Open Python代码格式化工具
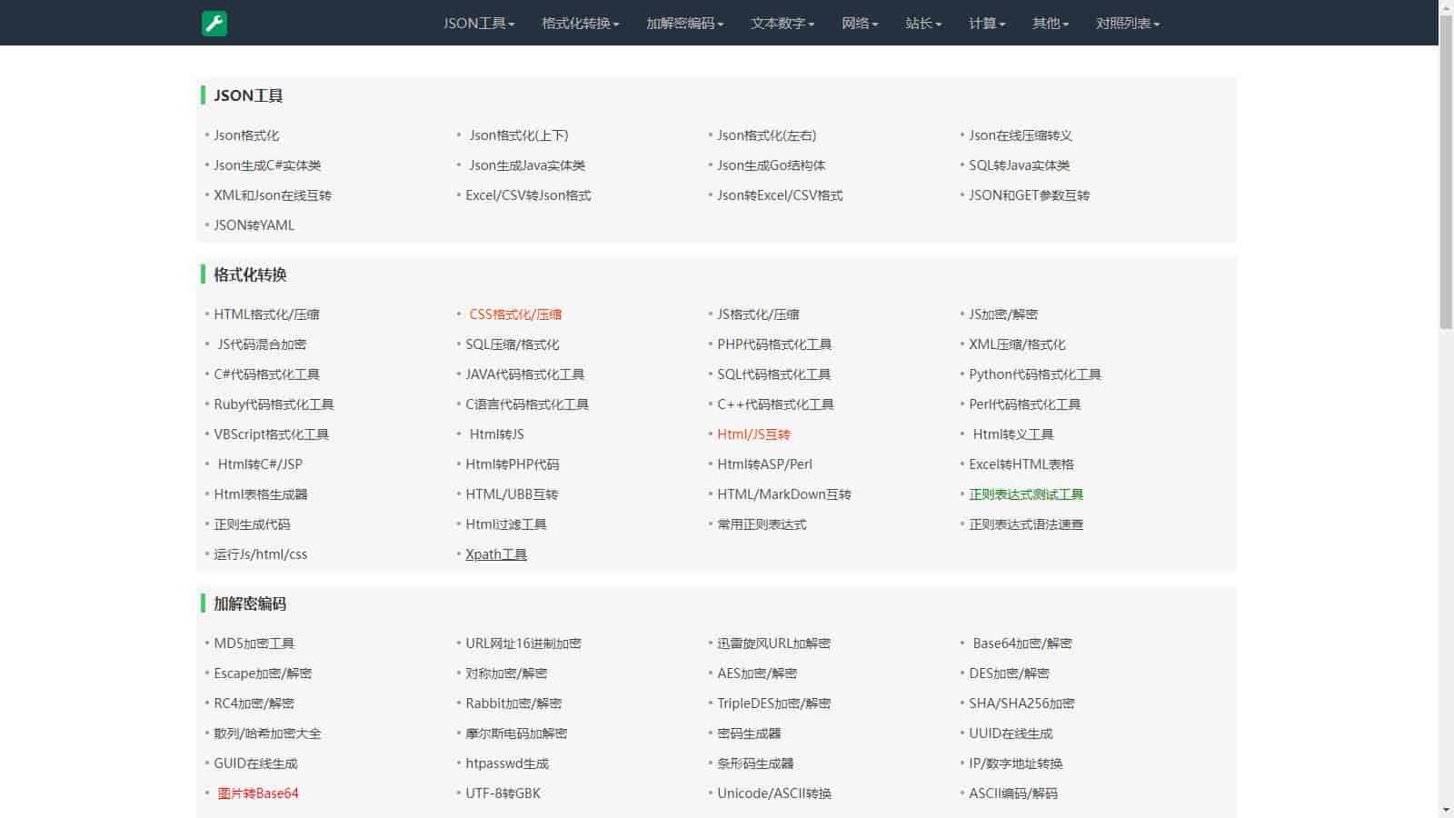 1034,374
